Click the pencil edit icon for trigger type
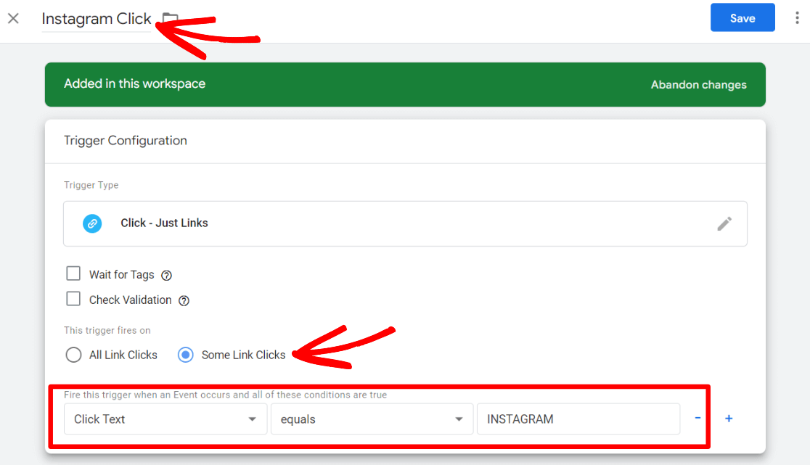 (724, 223)
